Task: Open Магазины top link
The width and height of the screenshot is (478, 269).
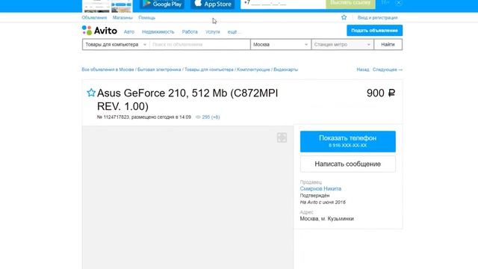Action: click(122, 18)
